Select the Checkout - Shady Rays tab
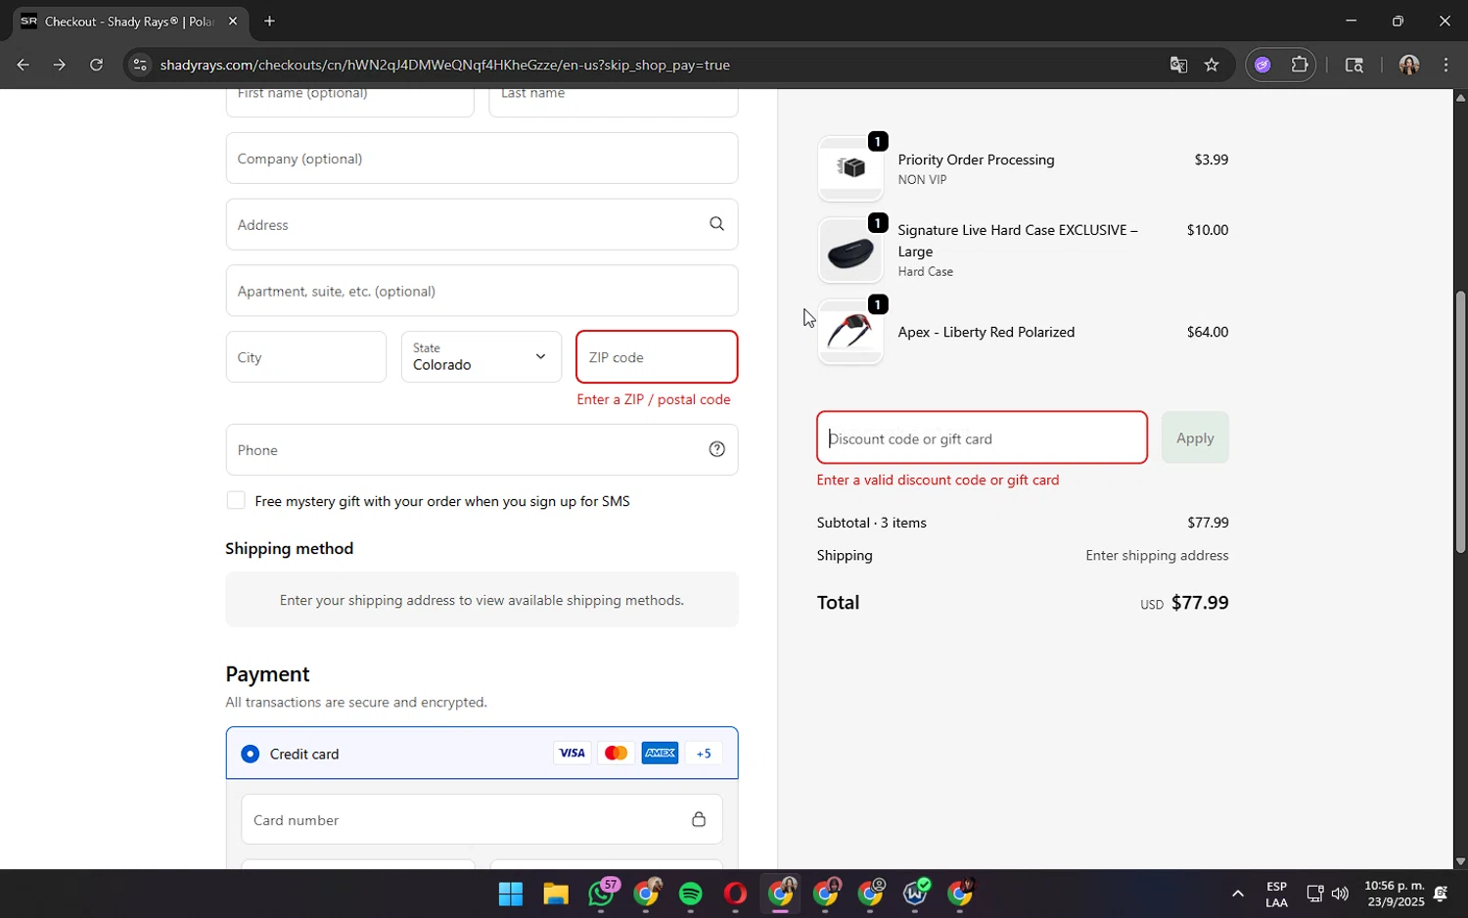Image resolution: width=1468 pixels, height=918 pixels. 129,21
